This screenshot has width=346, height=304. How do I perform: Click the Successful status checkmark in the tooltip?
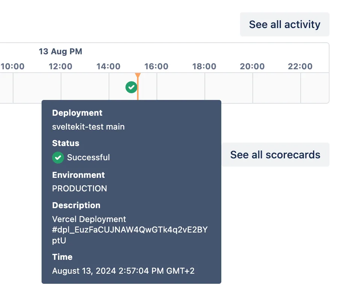(x=58, y=158)
